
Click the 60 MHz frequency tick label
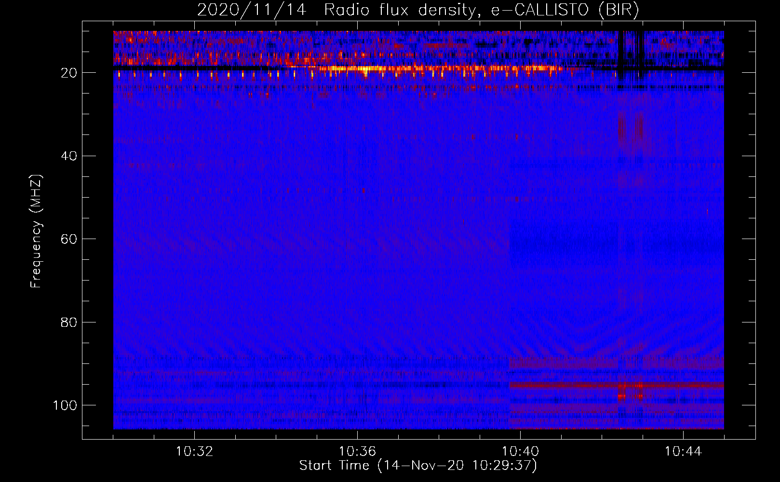tap(69, 239)
